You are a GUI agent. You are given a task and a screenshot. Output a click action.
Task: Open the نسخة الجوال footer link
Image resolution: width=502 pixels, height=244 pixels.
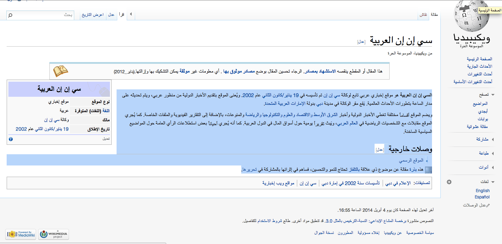(324, 233)
